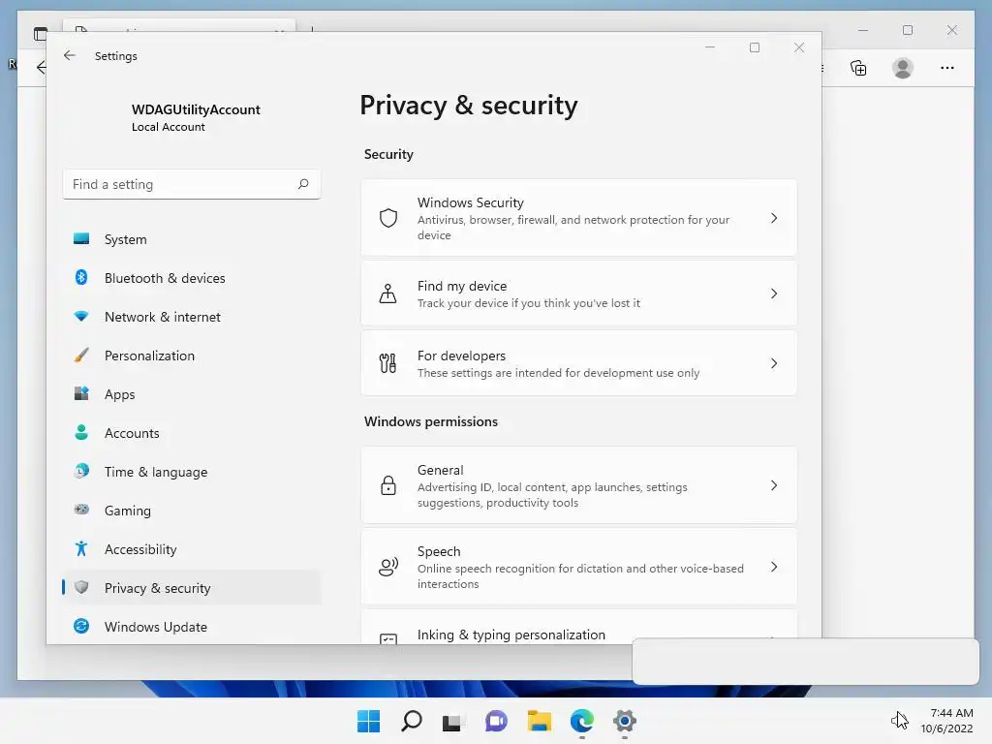Click the Find a setting search box
Screen dimensions: 992x744
191,184
